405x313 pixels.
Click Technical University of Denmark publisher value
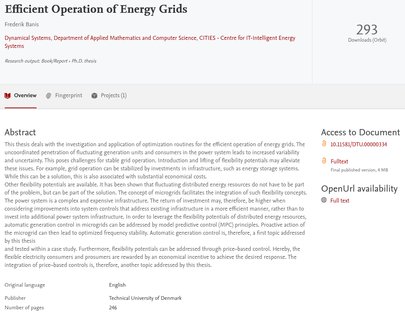145,298
